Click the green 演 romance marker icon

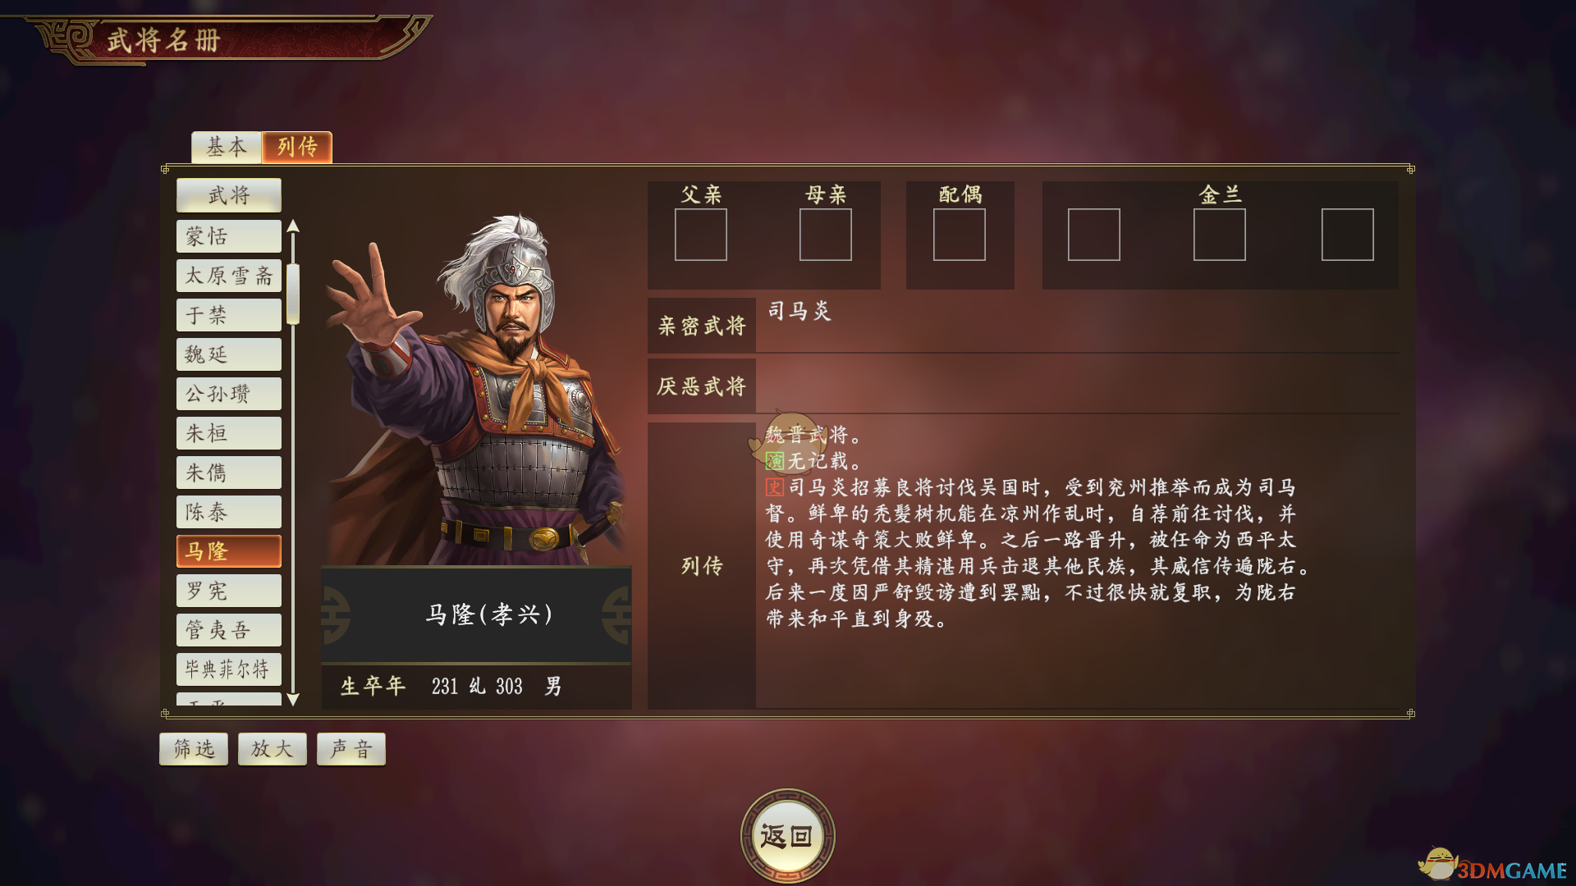(775, 461)
